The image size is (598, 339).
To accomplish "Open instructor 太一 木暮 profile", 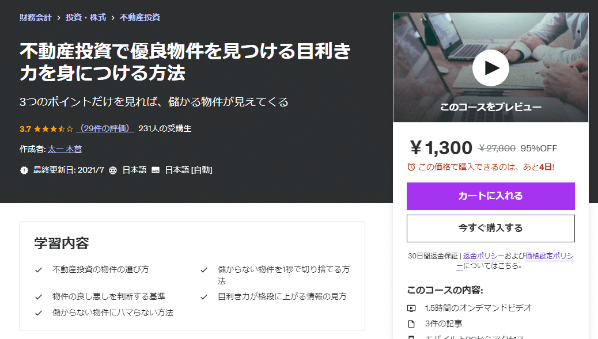I will (65, 149).
